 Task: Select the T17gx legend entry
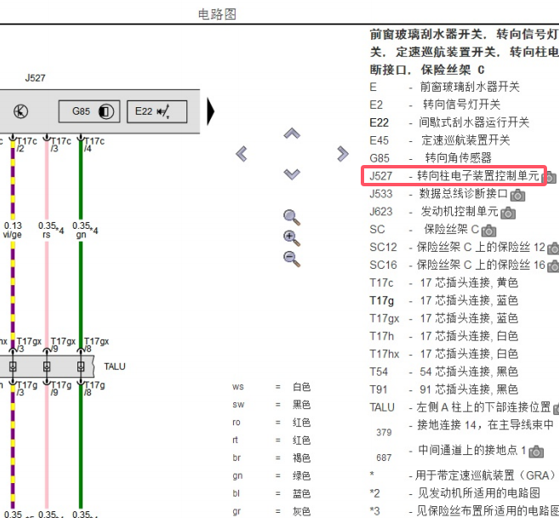(444, 318)
